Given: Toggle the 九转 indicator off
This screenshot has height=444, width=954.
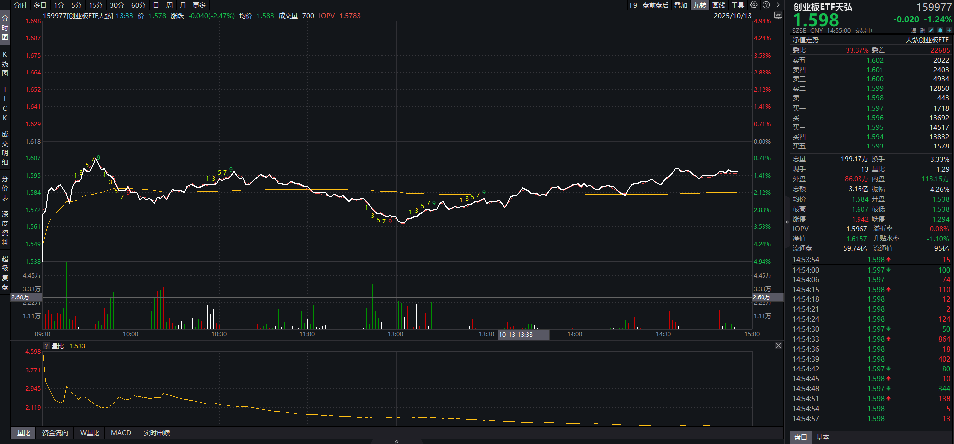Looking at the screenshot, I should tap(699, 5).
